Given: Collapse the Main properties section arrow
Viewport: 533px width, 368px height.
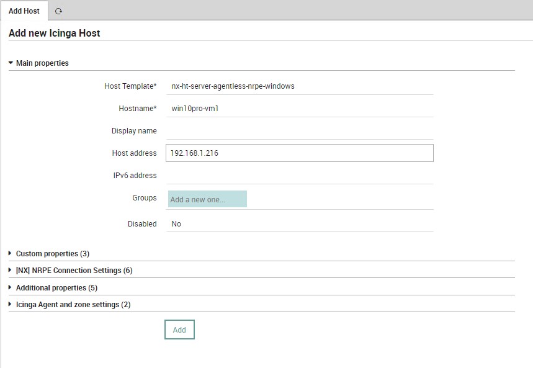Looking at the screenshot, I should [x=11, y=63].
